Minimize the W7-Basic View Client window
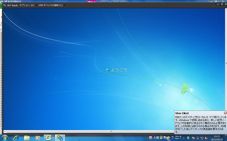Image resolution: width=227 pixels, height=141 pixels. click(218, 4)
